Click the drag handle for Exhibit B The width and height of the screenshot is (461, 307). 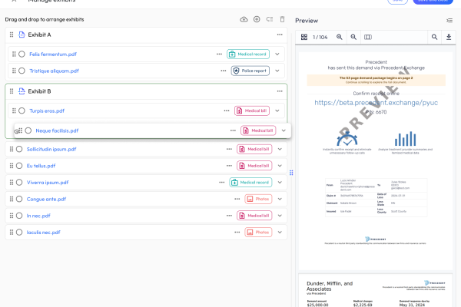click(x=12, y=91)
